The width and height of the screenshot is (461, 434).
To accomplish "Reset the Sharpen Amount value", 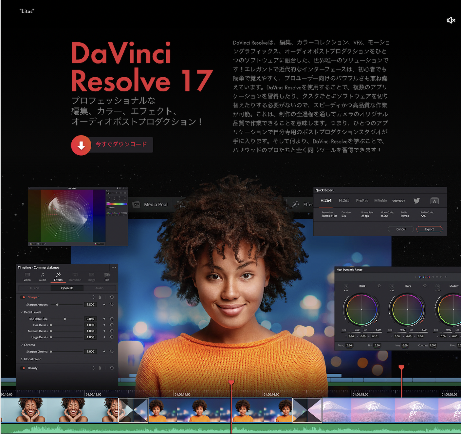I will (x=112, y=305).
